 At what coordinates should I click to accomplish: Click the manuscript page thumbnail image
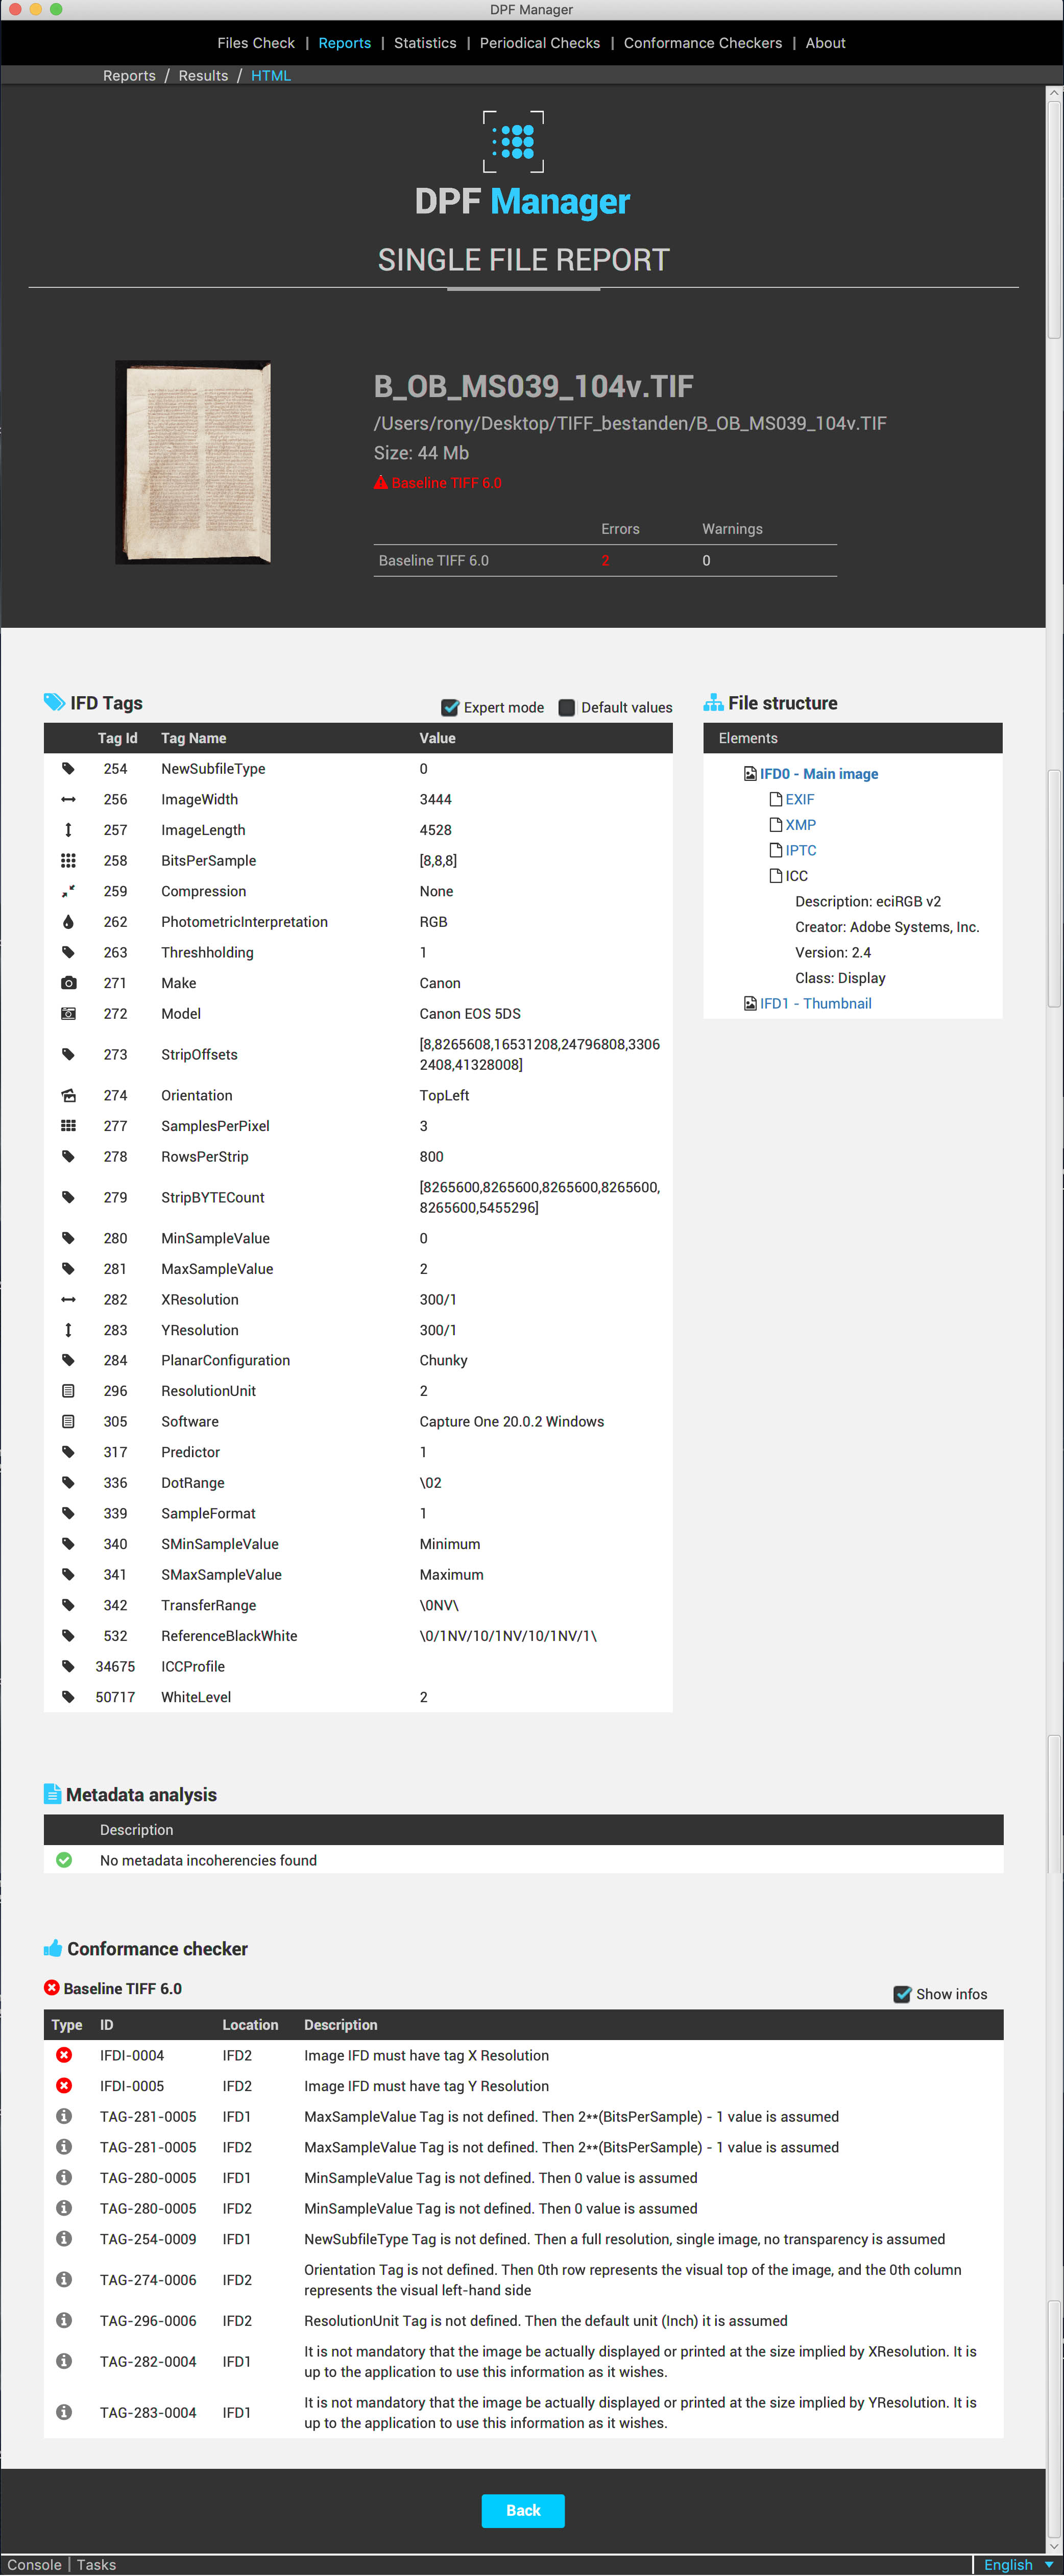(x=194, y=462)
